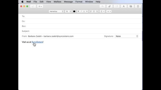Open the Help menu
The width and height of the screenshot is (161, 90).
pos(98,2)
